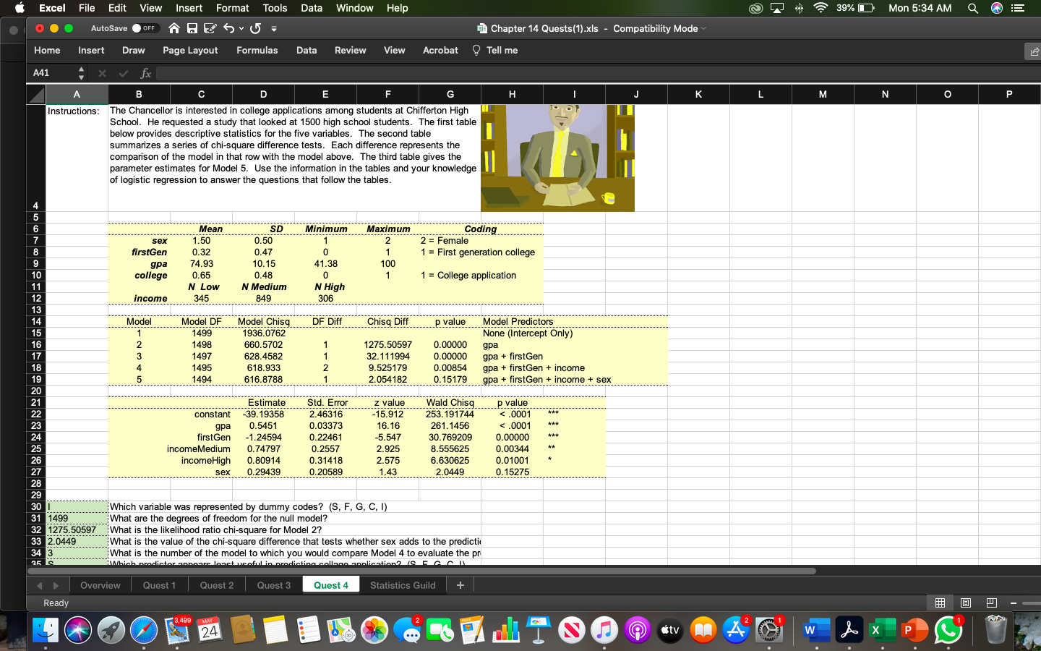Click the Normal view grid icon
This screenshot has width=1041, height=651.
(939, 603)
